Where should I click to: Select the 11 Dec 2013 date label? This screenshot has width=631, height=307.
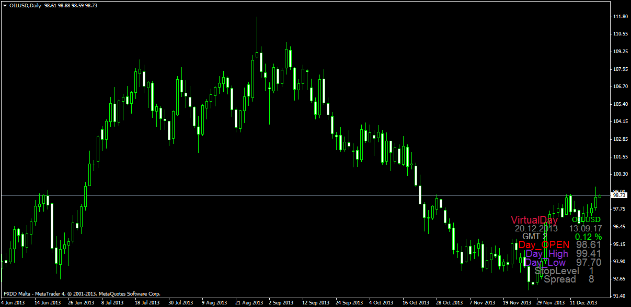tap(583, 302)
